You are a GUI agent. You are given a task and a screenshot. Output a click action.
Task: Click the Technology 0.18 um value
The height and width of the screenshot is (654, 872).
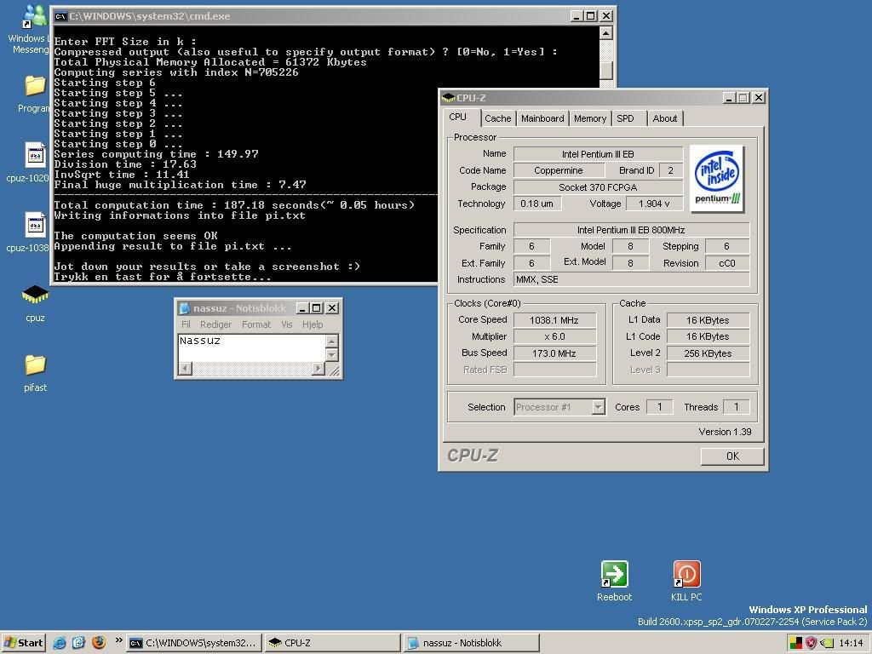(x=536, y=204)
